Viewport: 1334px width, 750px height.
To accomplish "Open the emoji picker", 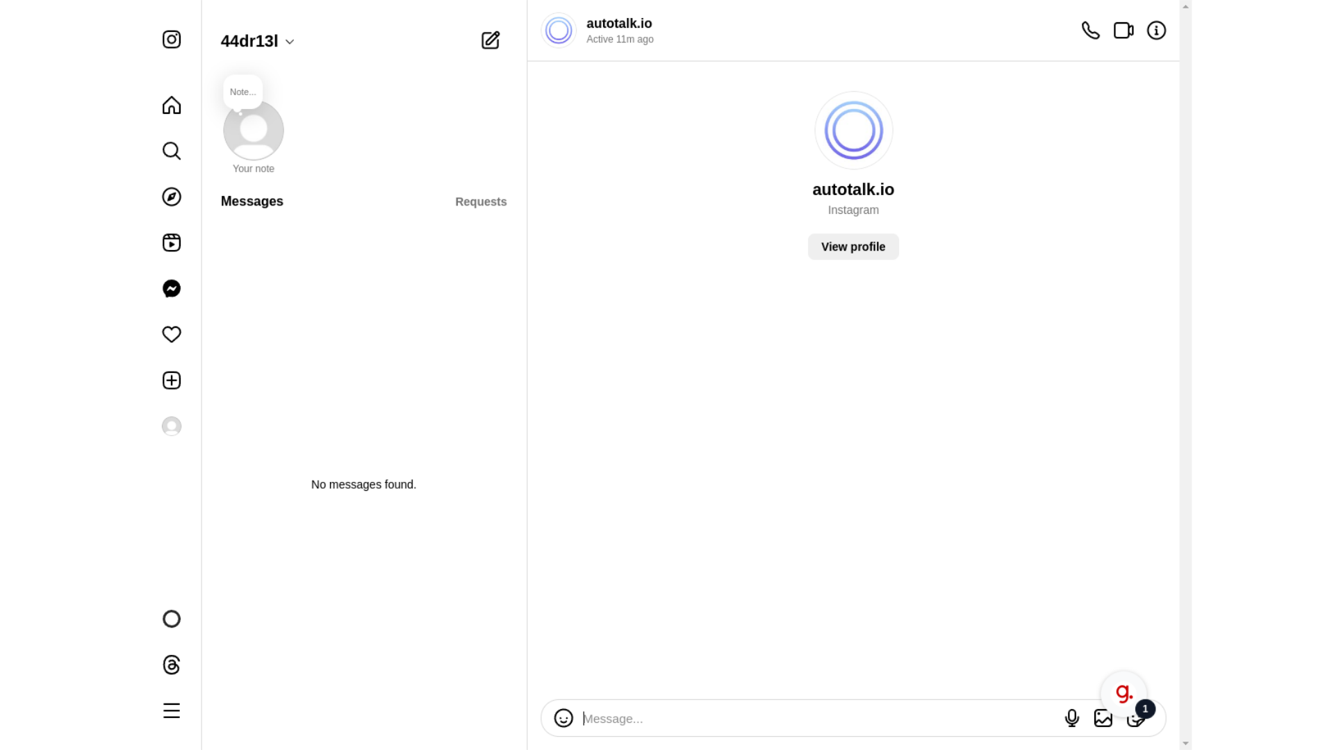I will (x=563, y=718).
